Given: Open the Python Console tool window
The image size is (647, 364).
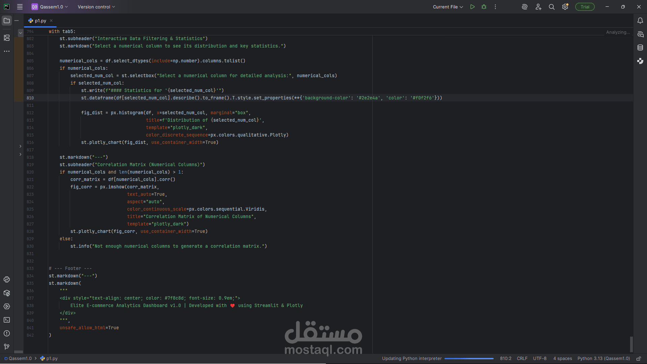Looking at the screenshot, I should click(7, 279).
